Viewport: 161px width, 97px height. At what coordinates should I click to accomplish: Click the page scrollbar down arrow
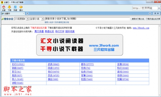(x=159, y=95)
